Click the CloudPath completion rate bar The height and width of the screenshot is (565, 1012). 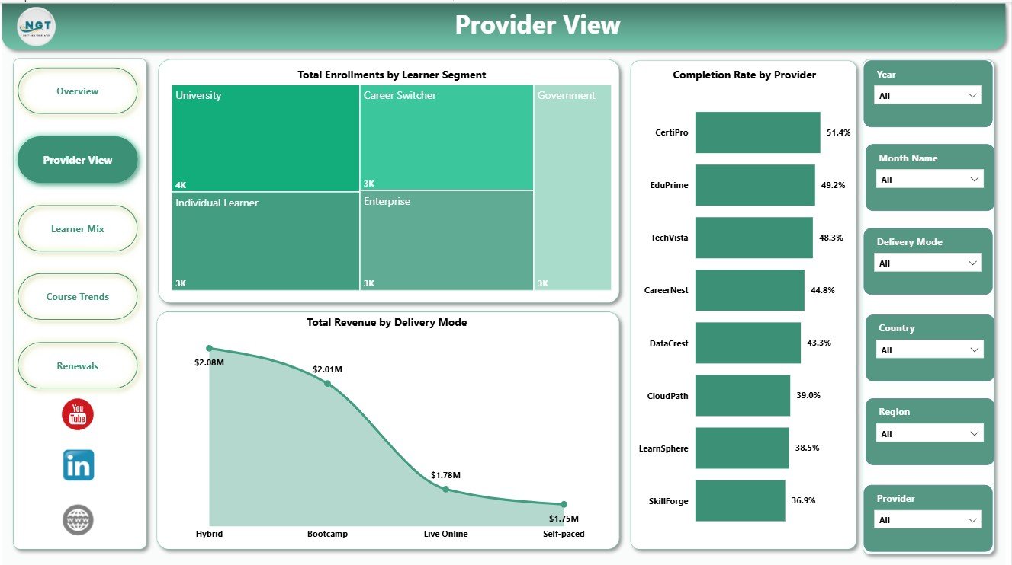click(x=743, y=395)
